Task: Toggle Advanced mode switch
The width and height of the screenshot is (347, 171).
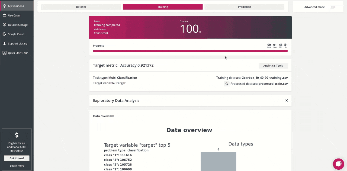Action: click(332, 7)
